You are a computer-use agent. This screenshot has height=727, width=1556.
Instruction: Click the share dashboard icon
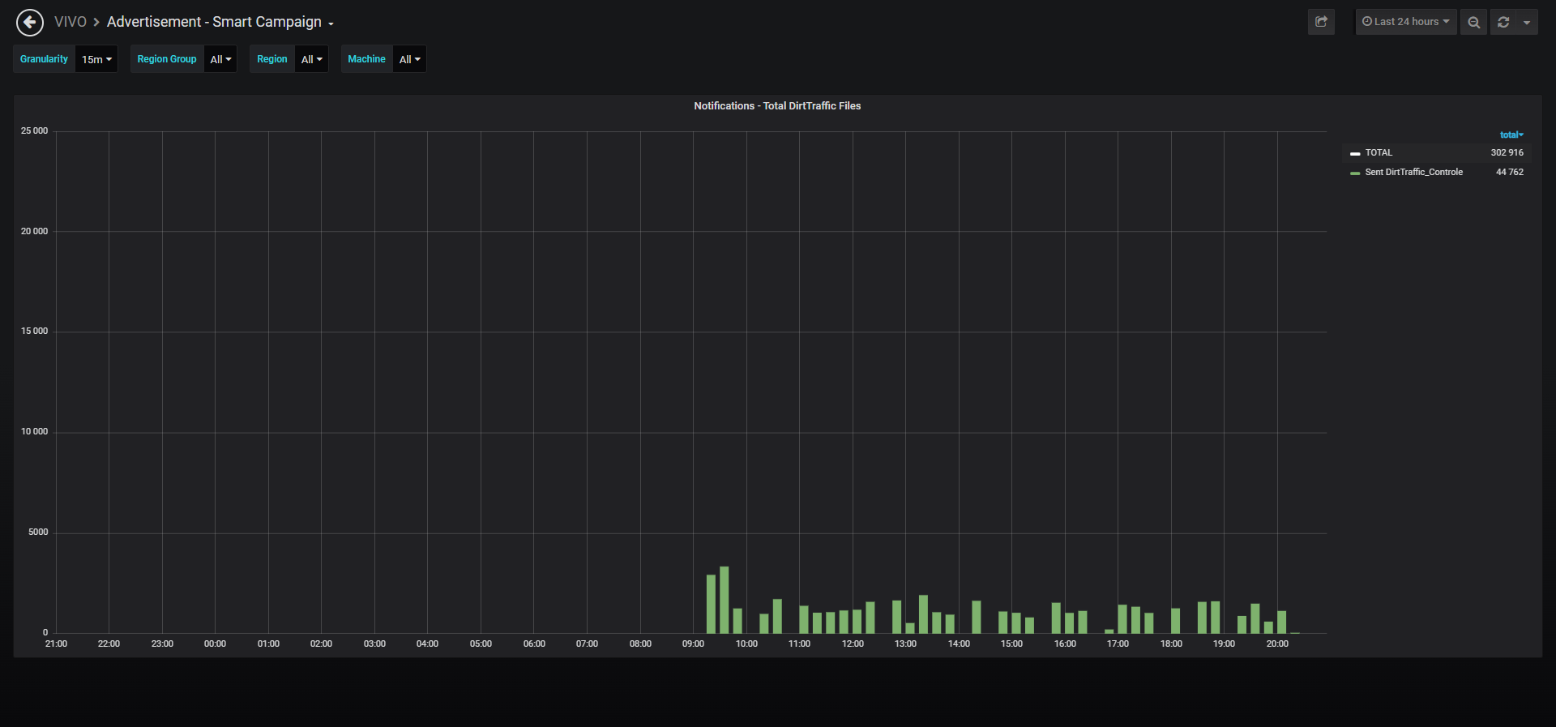1321,22
